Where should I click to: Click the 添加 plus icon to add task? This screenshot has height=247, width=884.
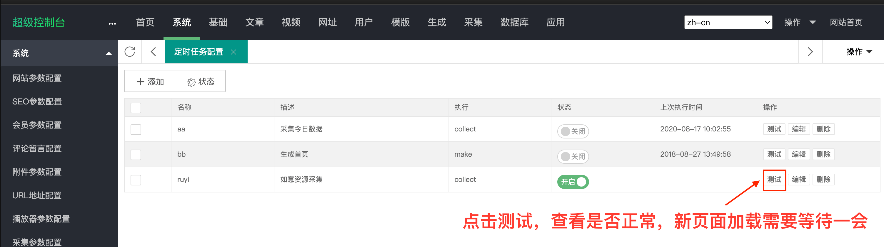140,81
